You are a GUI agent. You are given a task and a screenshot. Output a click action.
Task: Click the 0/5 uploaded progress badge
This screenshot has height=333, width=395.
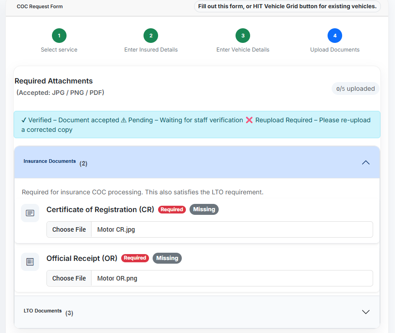355,89
